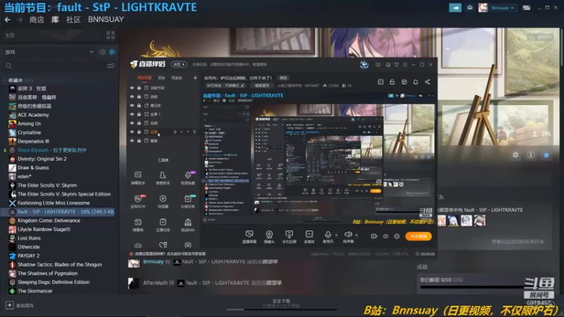
Task: Hide the 全屏 1 source with eye icon
Action: point(132,114)
